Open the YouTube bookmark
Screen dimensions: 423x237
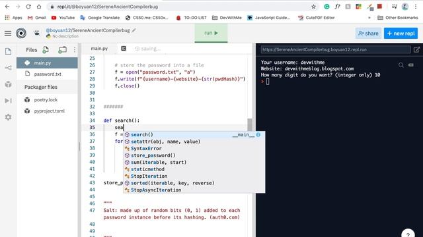63,18
